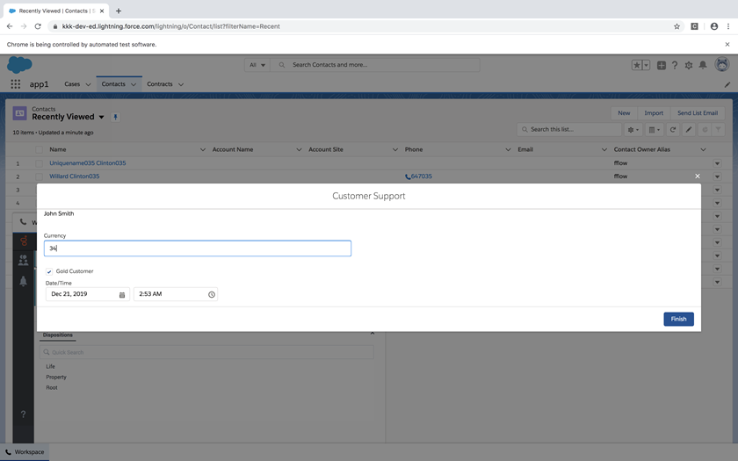
Task: Close the Customer Support dialog
Action: tap(698, 176)
